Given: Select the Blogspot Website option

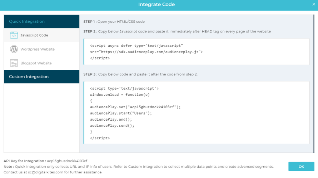Looking at the screenshot, I should coord(41,63).
